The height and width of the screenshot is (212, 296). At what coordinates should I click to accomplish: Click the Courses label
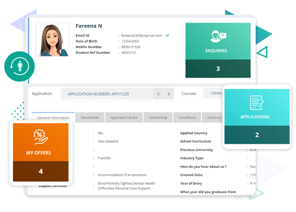click(x=189, y=94)
